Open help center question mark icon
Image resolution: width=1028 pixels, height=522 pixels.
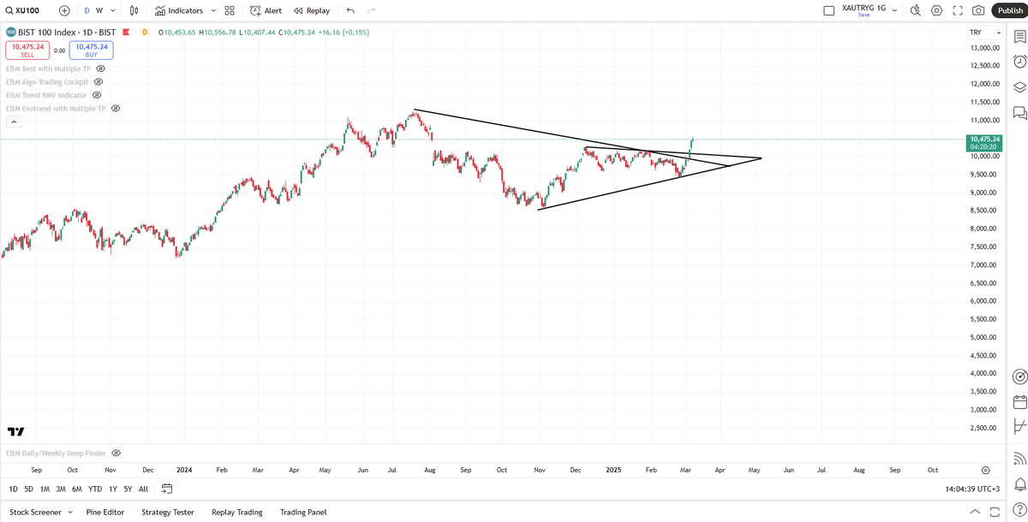[1019, 509]
